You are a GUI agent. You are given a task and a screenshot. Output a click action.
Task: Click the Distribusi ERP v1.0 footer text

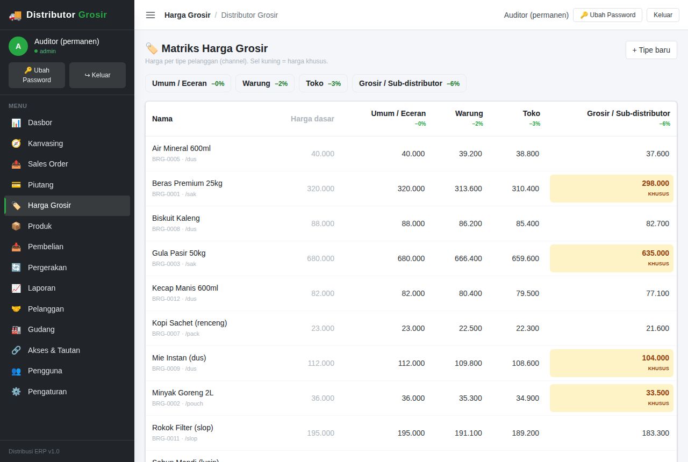(x=34, y=451)
